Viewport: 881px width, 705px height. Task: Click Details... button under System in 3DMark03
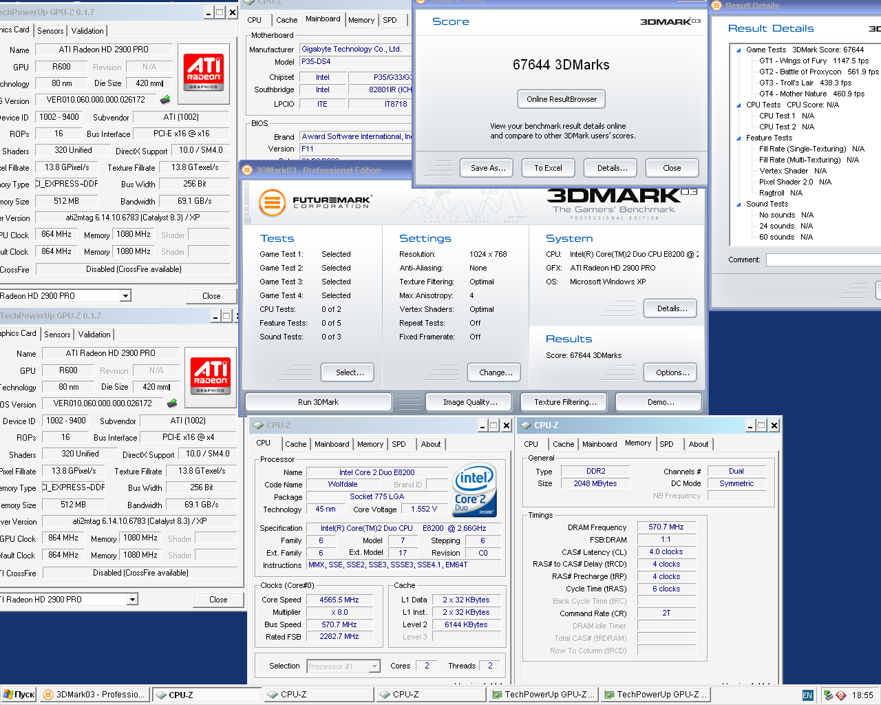tap(670, 308)
